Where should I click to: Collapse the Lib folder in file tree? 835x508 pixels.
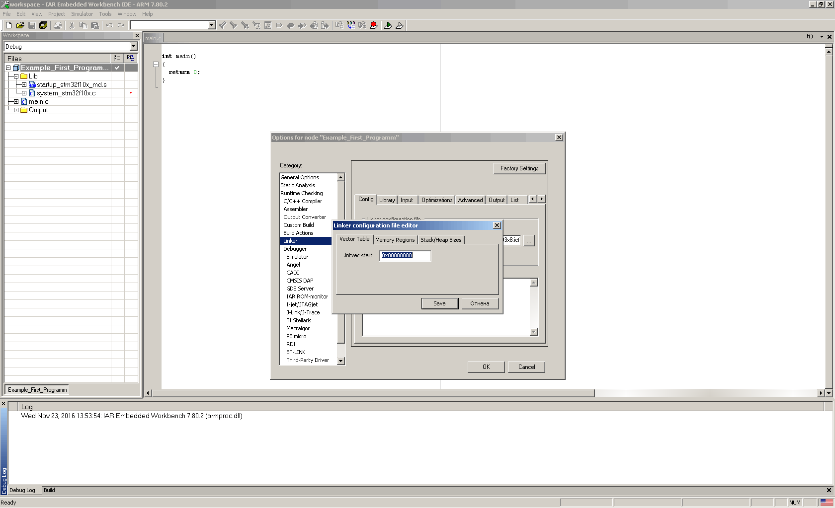16,76
